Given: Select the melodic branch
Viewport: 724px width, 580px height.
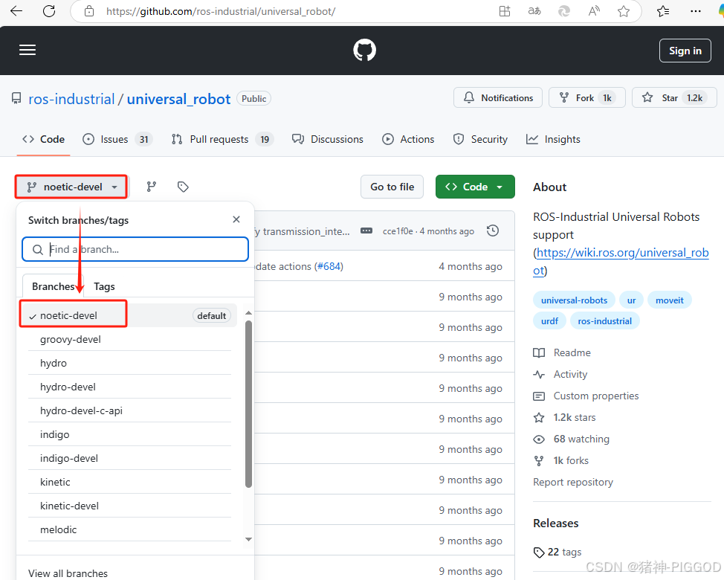Looking at the screenshot, I should [129, 529].
